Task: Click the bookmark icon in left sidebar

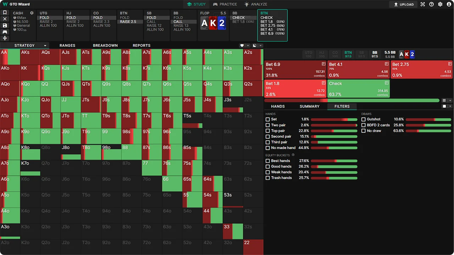Action: pyautogui.click(x=5, y=13)
